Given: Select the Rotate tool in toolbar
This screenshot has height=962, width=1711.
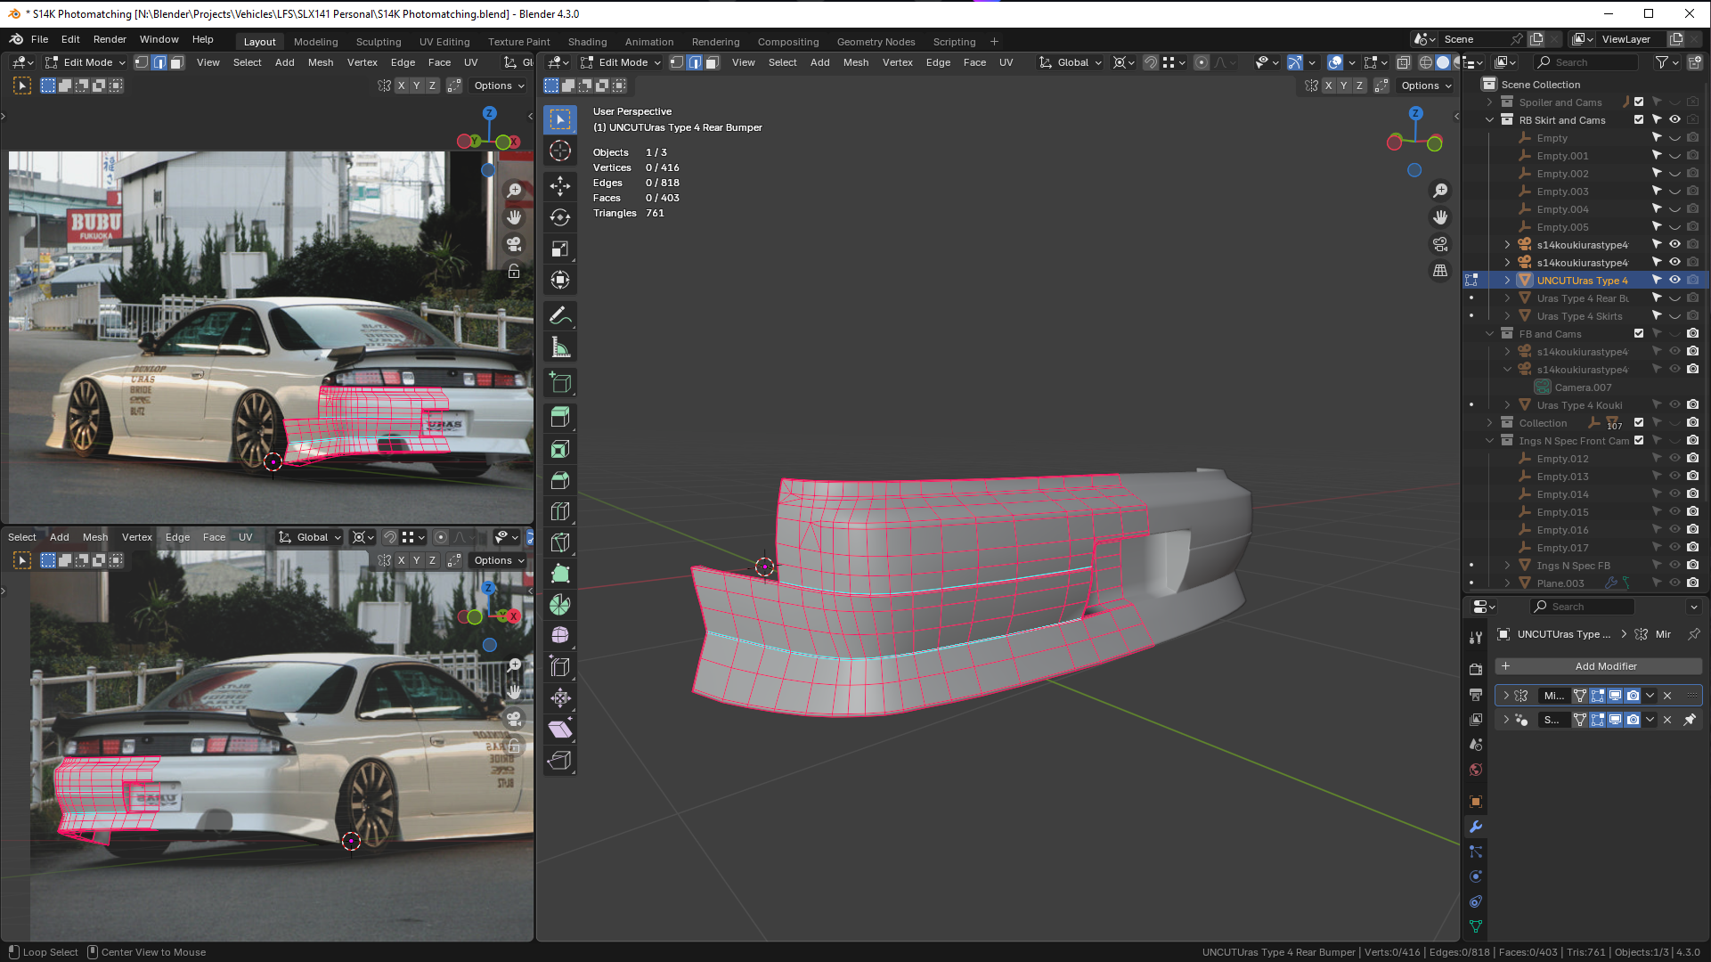Looking at the screenshot, I should (560, 217).
